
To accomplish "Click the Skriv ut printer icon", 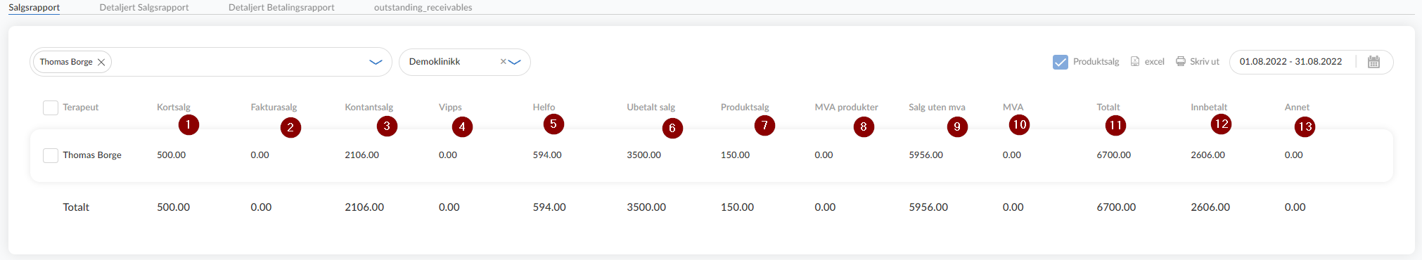I will 1181,62.
